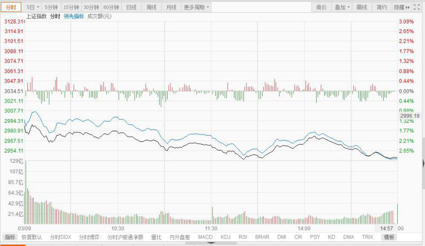Open the 叠加 overlay dropdown

point(342,7)
